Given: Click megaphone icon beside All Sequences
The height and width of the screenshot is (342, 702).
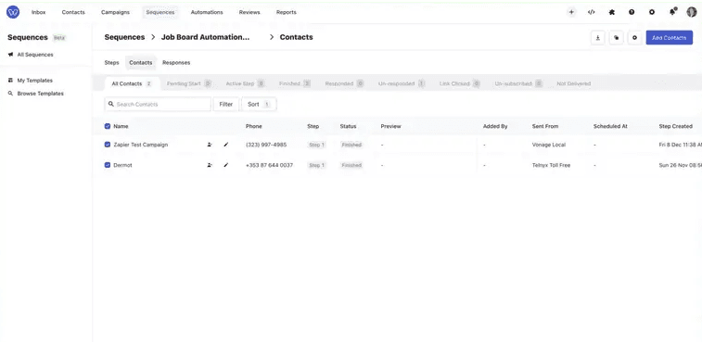Looking at the screenshot, I should pyautogui.click(x=11, y=55).
